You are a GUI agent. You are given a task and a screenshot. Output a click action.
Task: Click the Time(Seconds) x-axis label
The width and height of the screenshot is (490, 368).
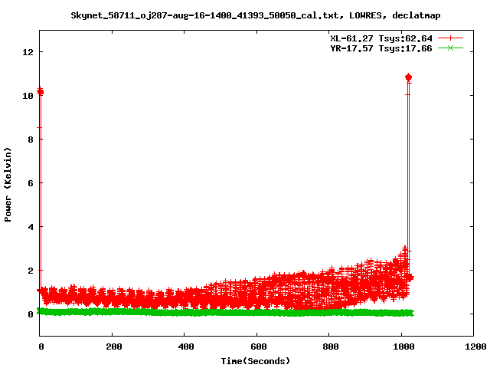coord(256,361)
